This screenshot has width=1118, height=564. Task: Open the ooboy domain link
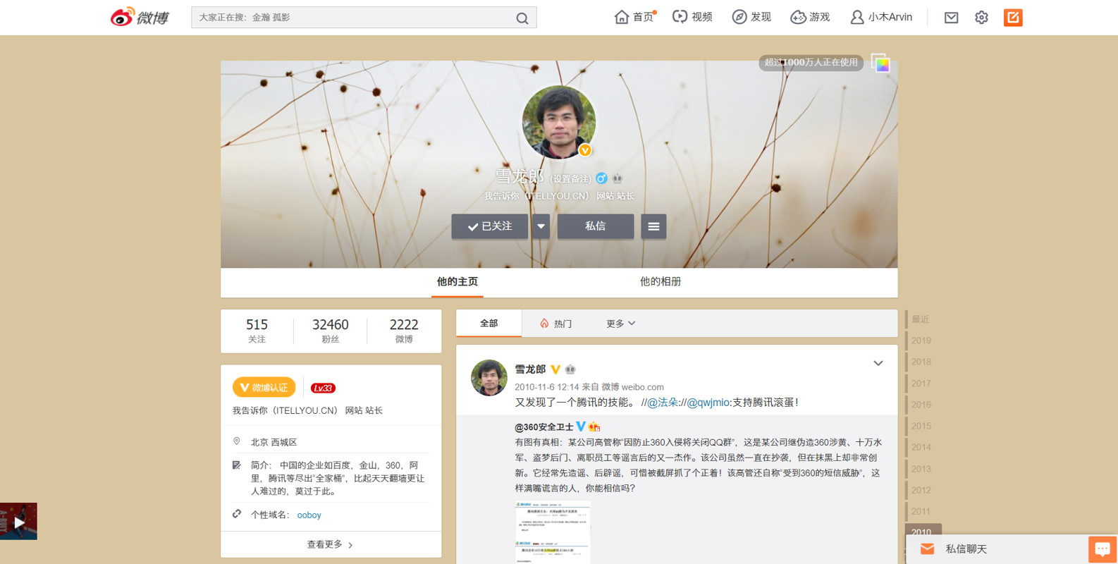point(309,515)
